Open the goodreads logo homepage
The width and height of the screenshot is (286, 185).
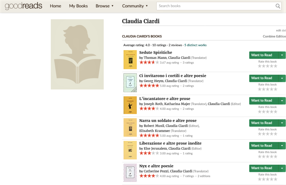pos(23,6)
